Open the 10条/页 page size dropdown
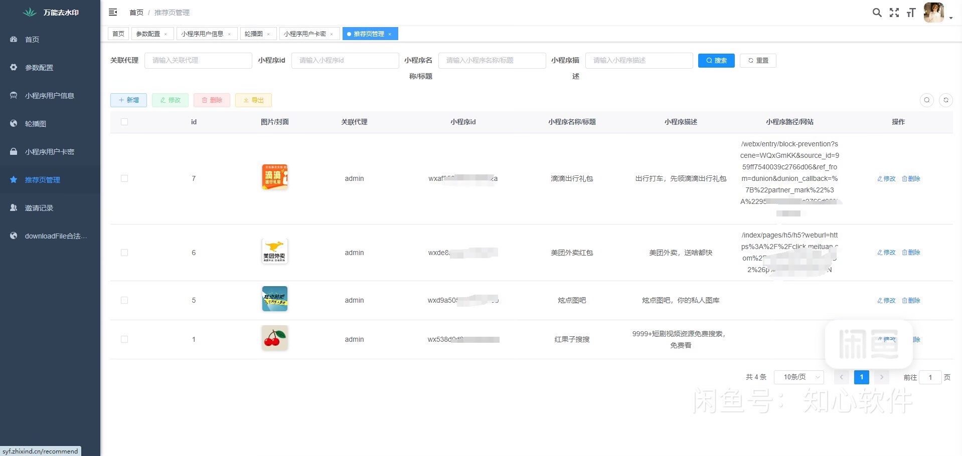Viewport: 962px width, 456px height. click(798, 377)
